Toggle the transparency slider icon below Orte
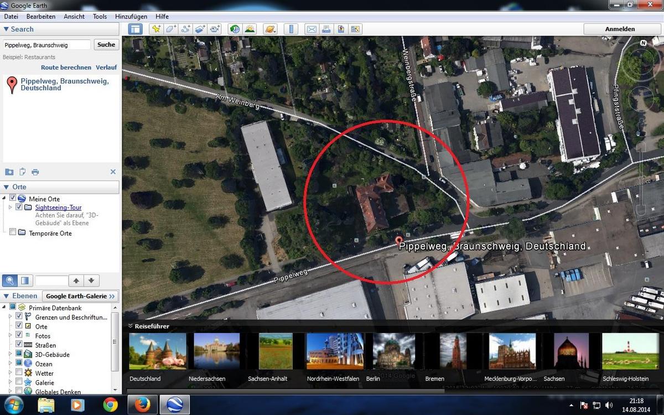 tap(25, 281)
